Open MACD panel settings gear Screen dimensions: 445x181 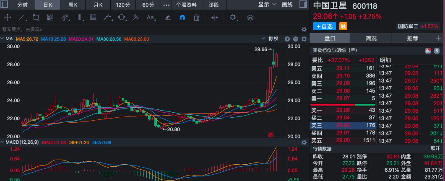click(x=304, y=142)
